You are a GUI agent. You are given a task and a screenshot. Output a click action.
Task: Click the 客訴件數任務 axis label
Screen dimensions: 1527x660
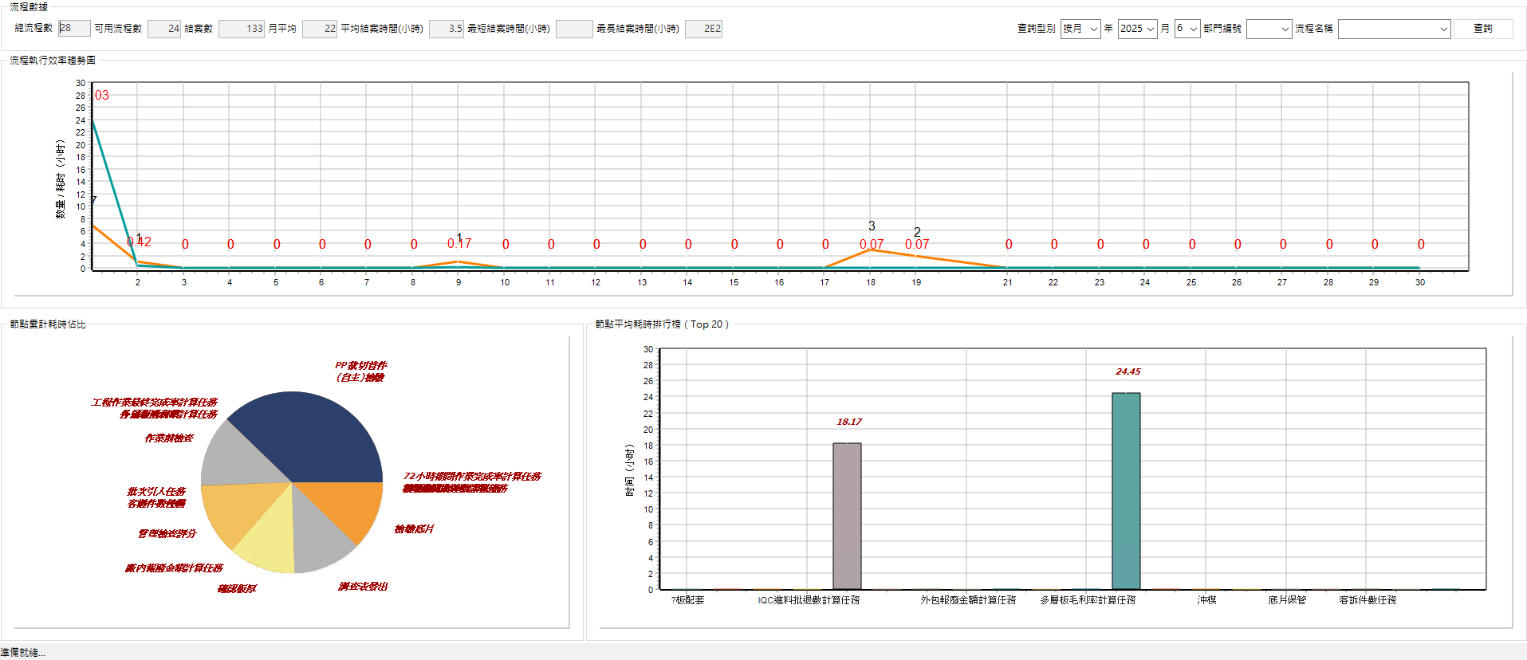[x=1368, y=600]
